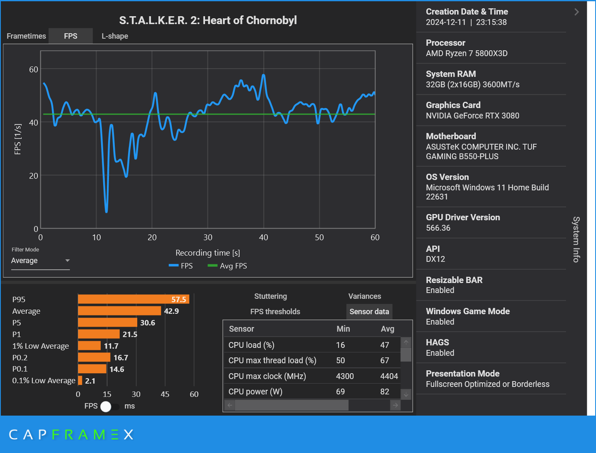The height and width of the screenshot is (453, 596).
Task: Click the CAPFRAMEX logo
Action: tap(71, 435)
